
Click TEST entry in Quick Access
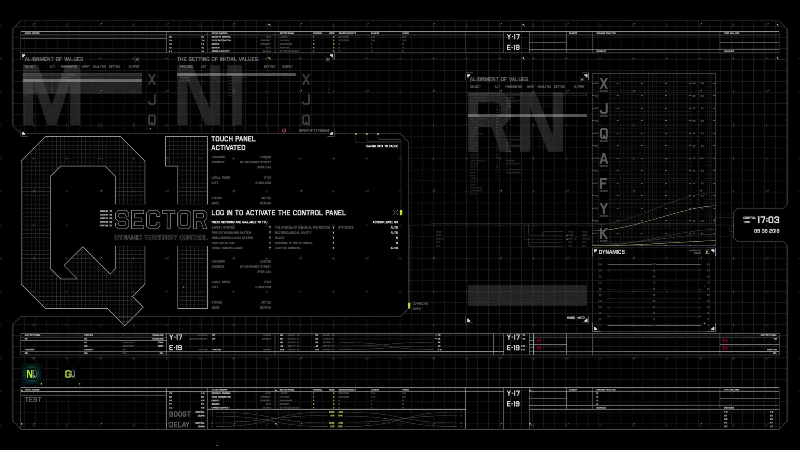click(33, 399)
